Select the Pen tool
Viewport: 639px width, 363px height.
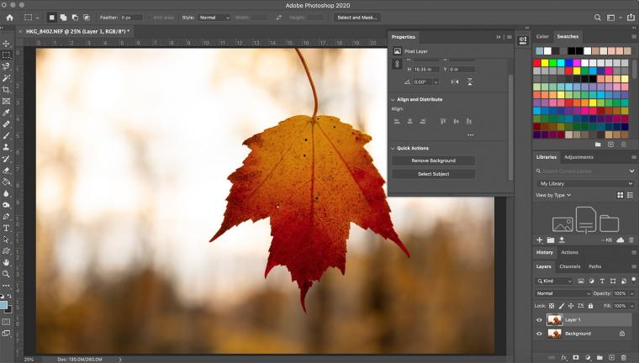coord(6,216)
